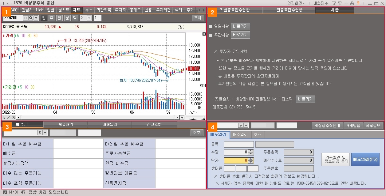Click the screen-link icon in title bar

[334, 3]
